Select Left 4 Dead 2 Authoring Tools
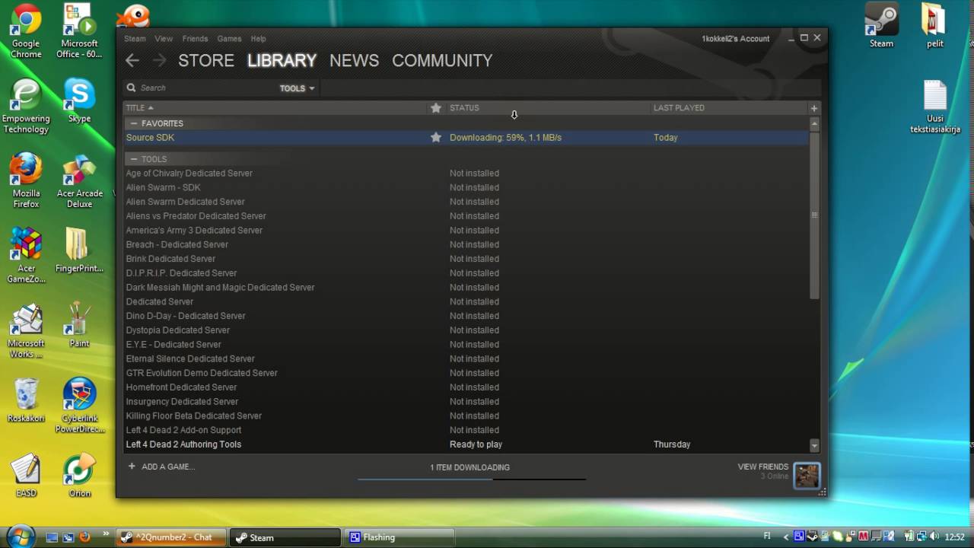974x548 pixels. coord(183,444)
